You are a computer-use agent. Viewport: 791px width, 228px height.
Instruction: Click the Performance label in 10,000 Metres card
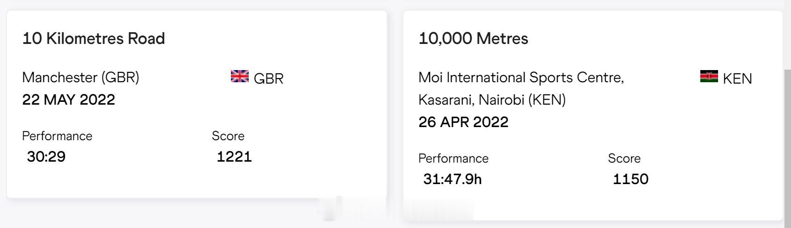click(453, 158)
